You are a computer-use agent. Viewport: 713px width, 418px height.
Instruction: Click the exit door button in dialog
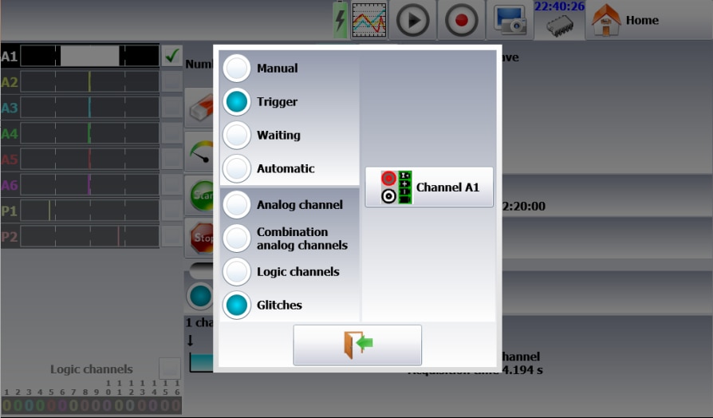click(x=357, y=345)
